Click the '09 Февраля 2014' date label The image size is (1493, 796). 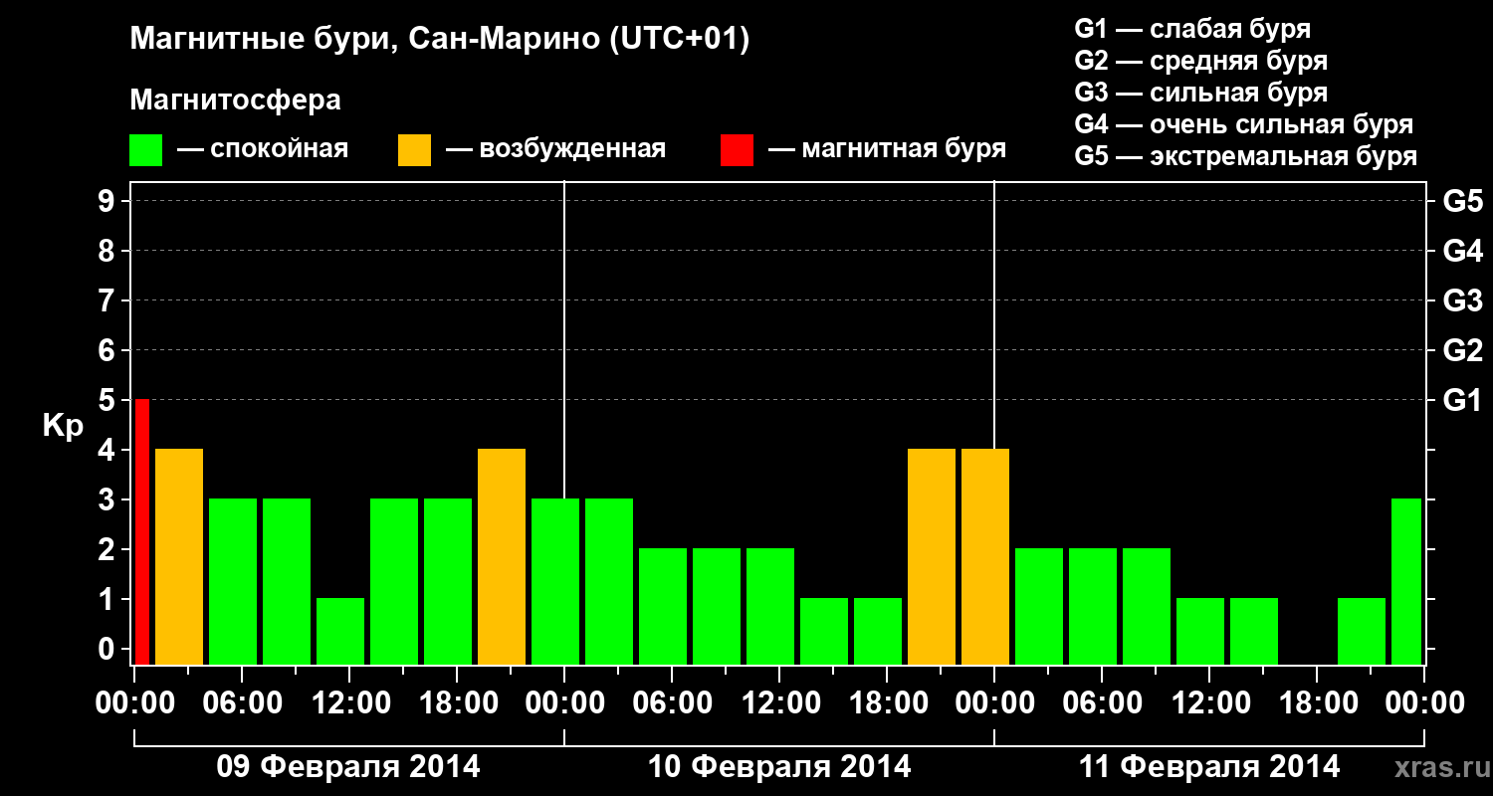point(348,767)
